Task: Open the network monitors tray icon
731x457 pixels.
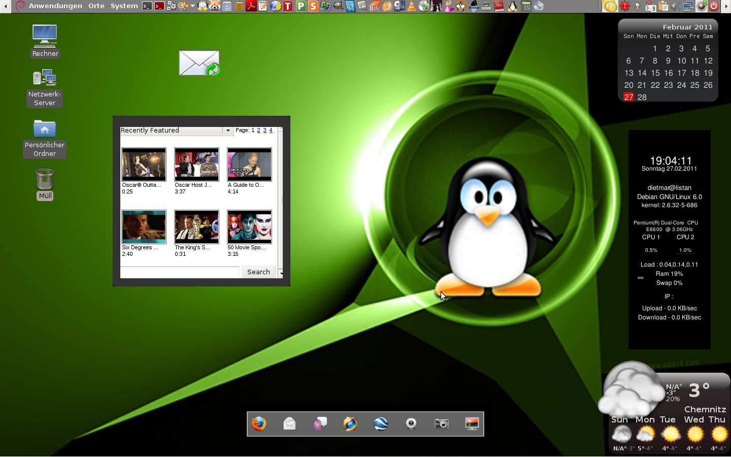Action: tap(688, 6)
